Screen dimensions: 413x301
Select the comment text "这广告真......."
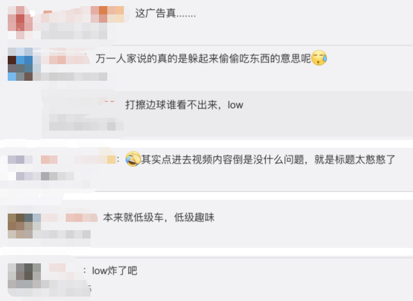(165, 13)
